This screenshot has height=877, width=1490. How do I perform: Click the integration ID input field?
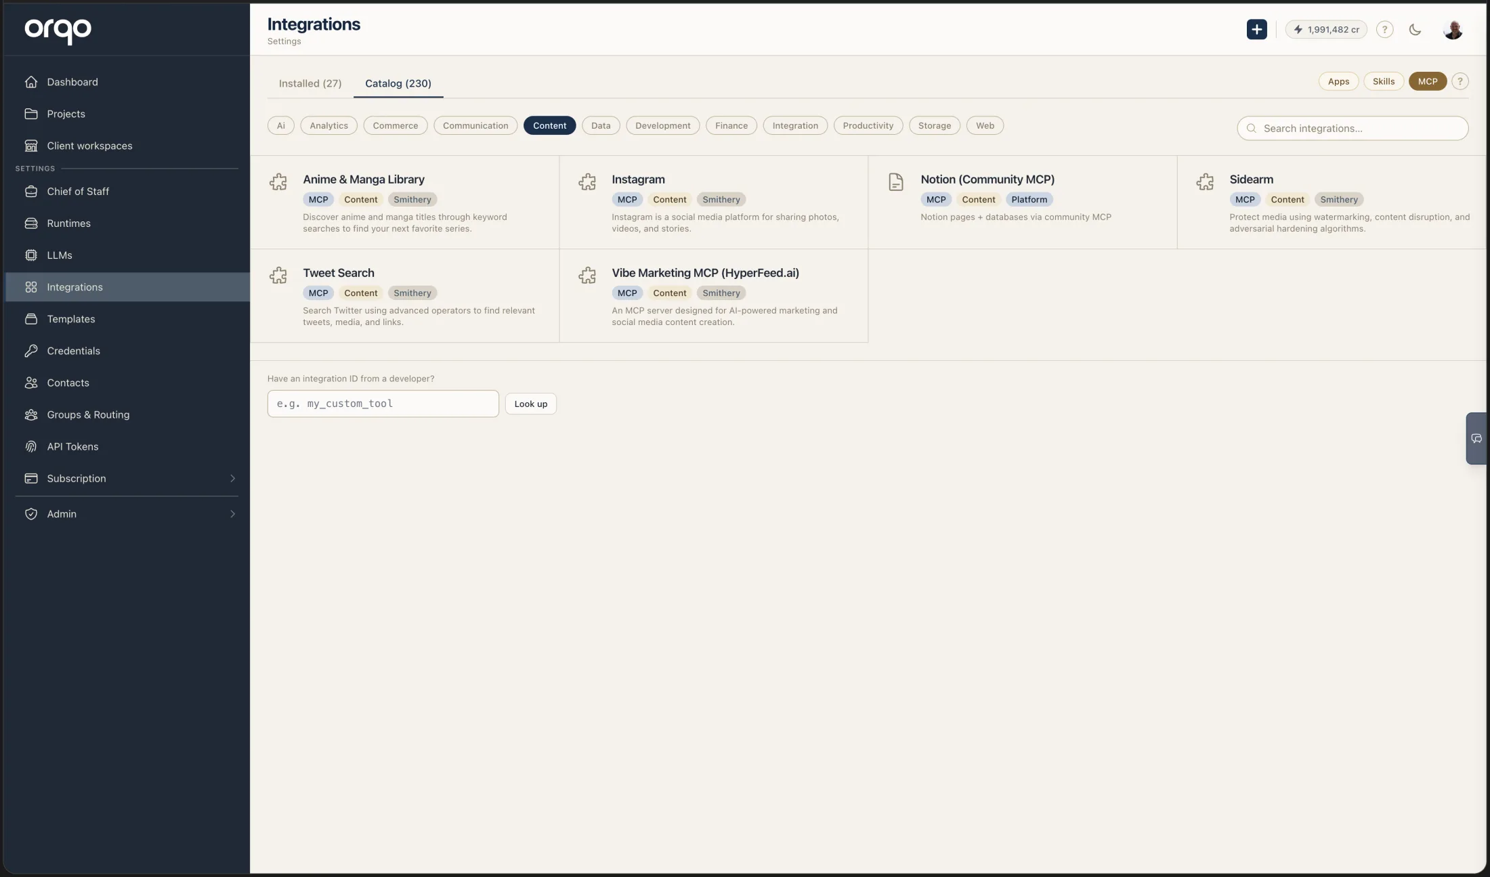(383, 404)
